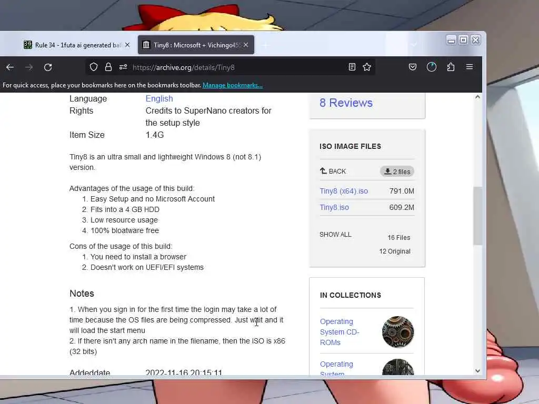
Task: Click 'ISO IMAGE FILES' heading
Action: point(350,146)
